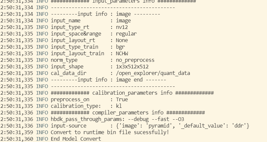The height and width of the screenshot is (142, 267).
Task: Click the input_type_rt value nv12
Action: (x=122, y=27)
